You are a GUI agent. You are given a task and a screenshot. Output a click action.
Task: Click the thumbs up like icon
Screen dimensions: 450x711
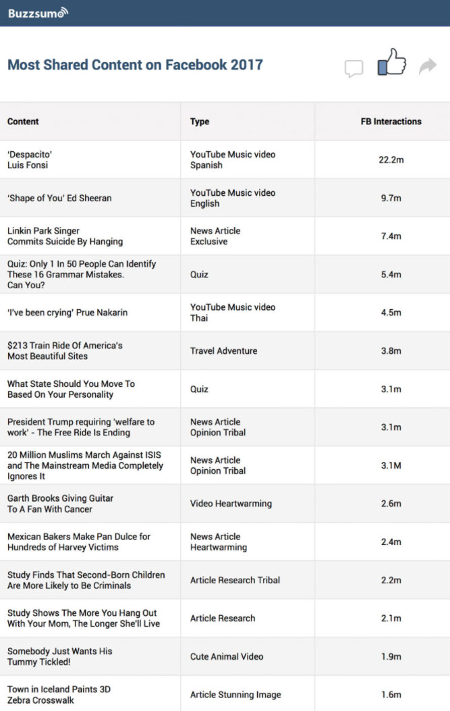pos(391,61)
